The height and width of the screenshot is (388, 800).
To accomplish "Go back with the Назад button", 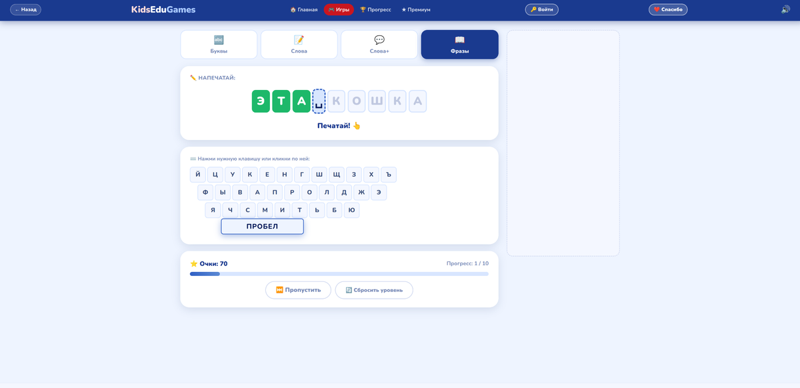I will click(25, 9).
